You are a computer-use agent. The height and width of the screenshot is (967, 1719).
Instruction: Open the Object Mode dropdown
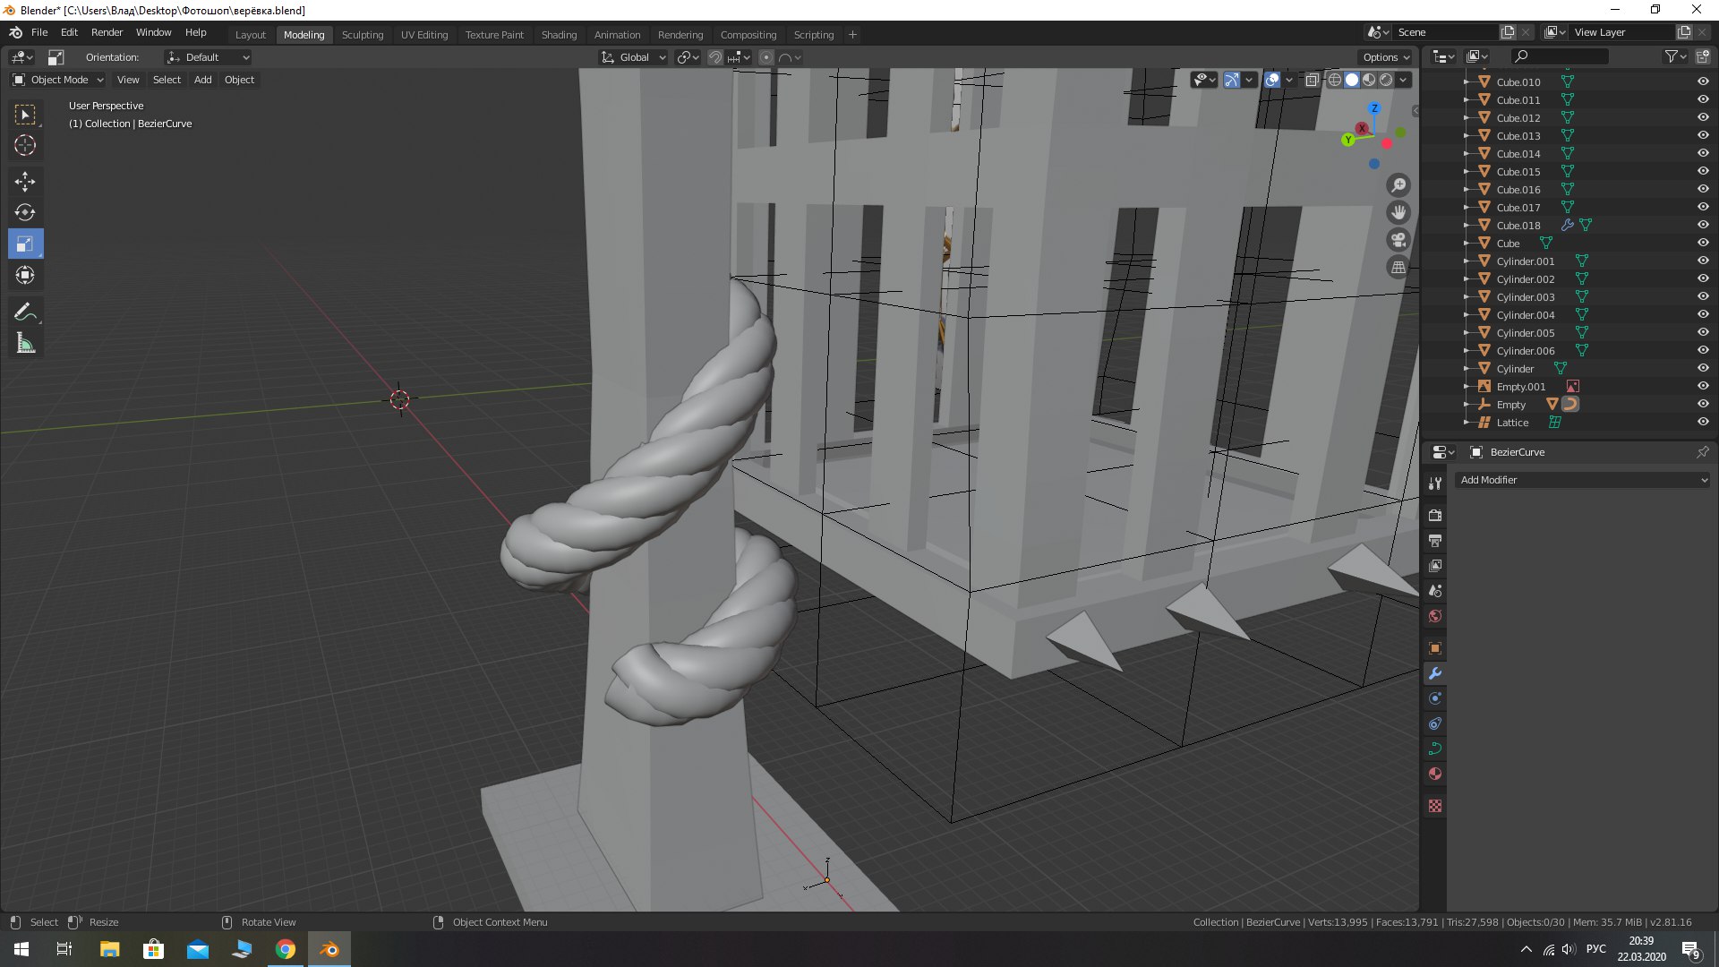tap(58, 80)
